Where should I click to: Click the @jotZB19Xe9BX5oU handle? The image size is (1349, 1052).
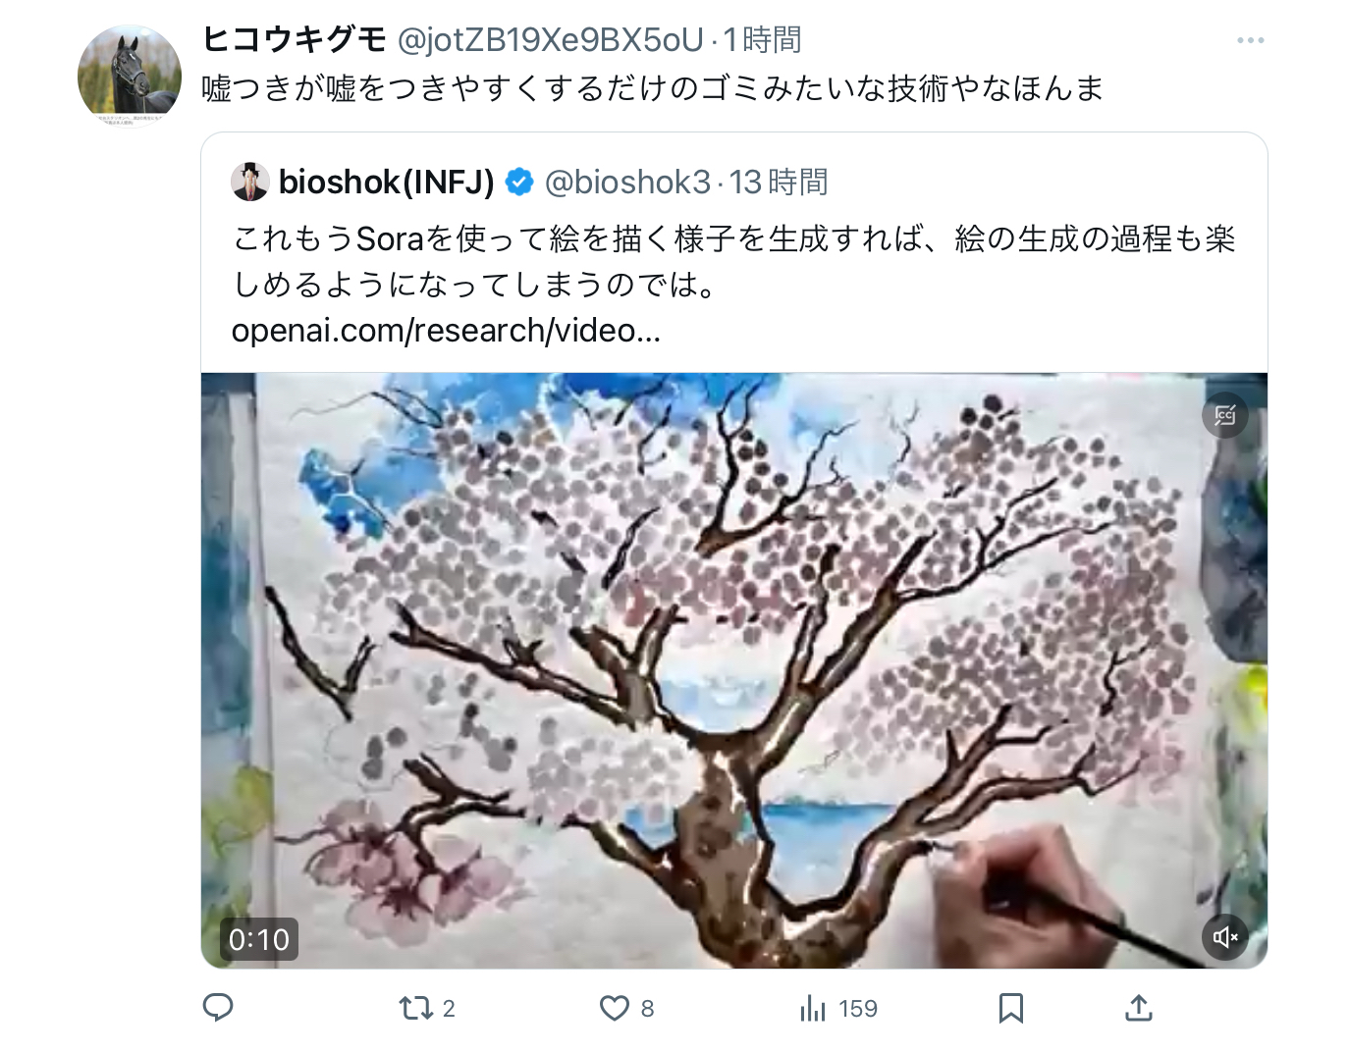[x=551, y=39]
